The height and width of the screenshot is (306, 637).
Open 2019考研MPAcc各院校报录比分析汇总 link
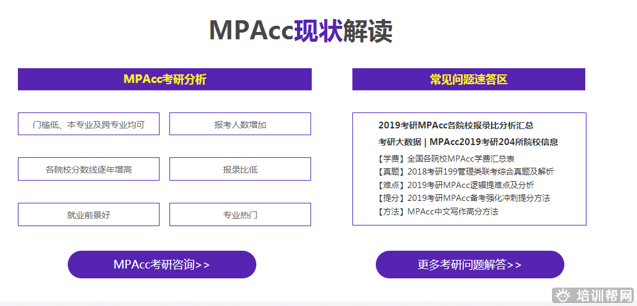[456, 125]
